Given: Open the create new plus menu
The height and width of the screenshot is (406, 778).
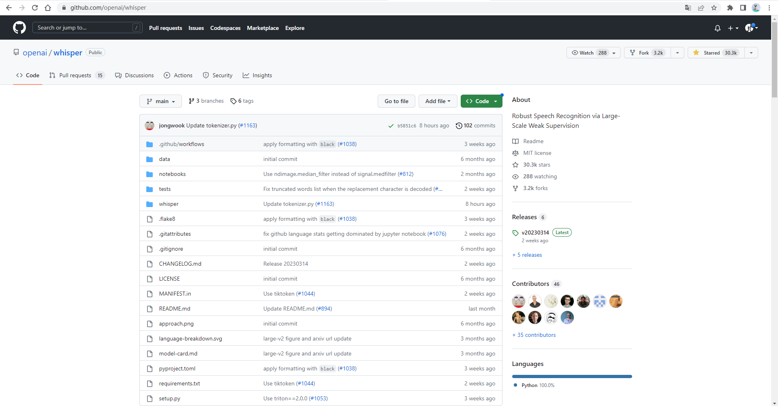Looking at the screenshot, I should (x=733, y=28).
